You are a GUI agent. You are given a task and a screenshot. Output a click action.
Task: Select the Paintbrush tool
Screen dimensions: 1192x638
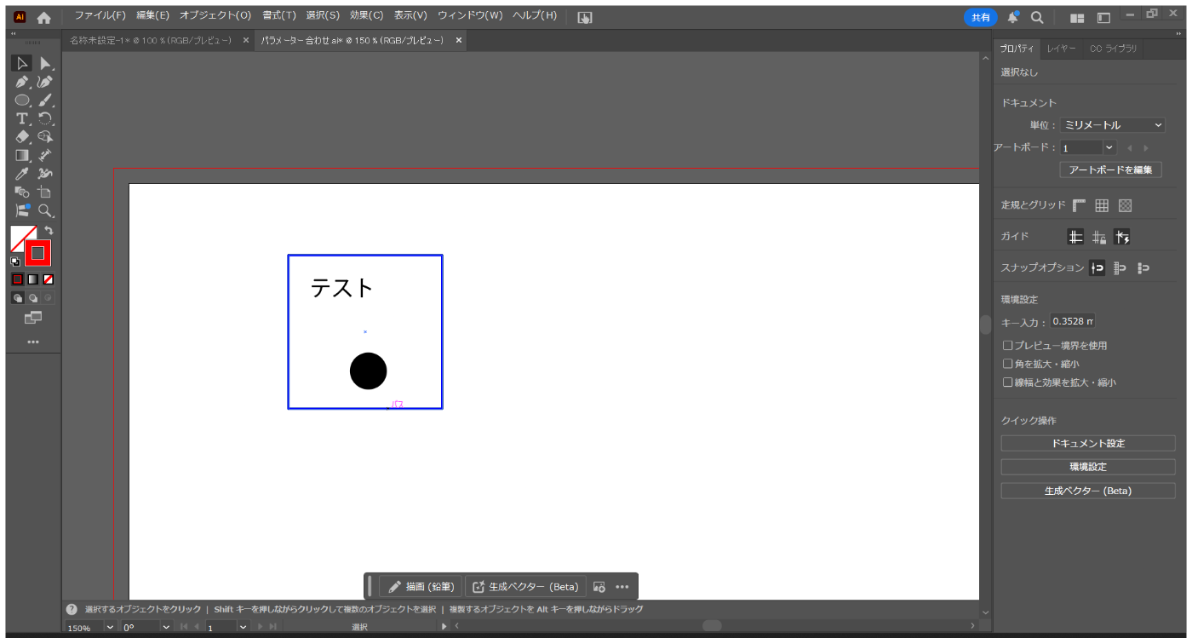coord(45,101)
